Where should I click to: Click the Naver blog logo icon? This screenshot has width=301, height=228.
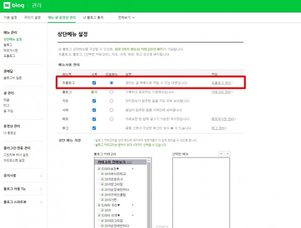click(7, 6)
